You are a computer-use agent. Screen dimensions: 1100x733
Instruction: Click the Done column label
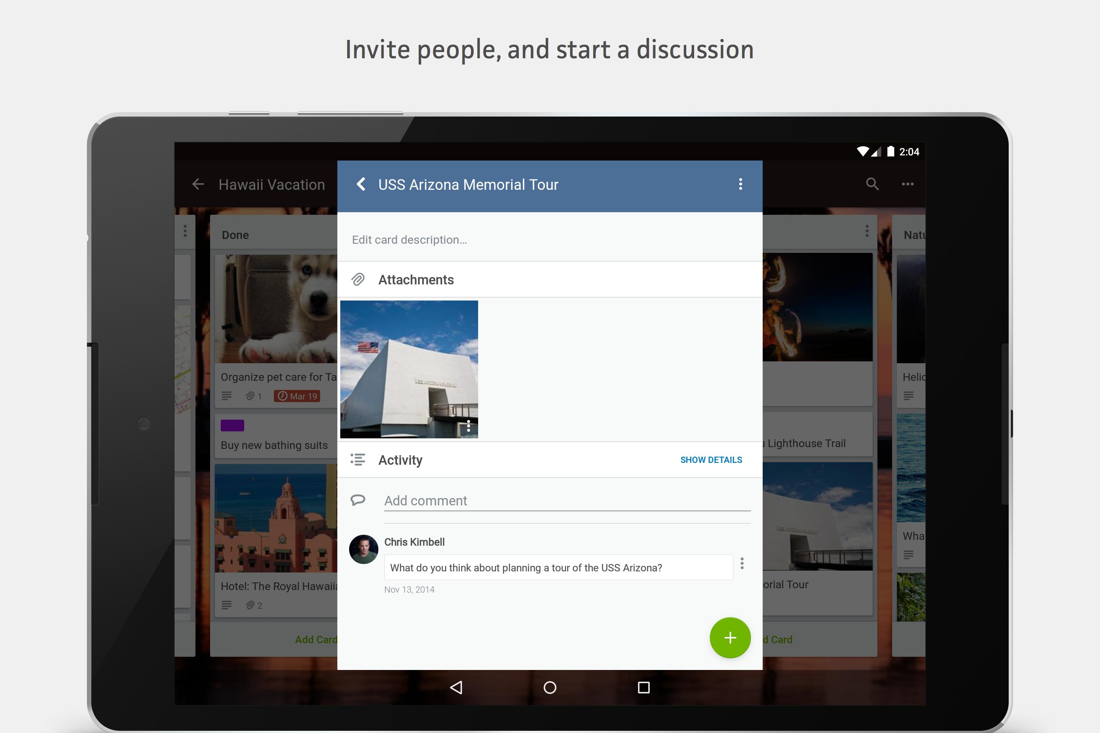click(x=237, y=235)
